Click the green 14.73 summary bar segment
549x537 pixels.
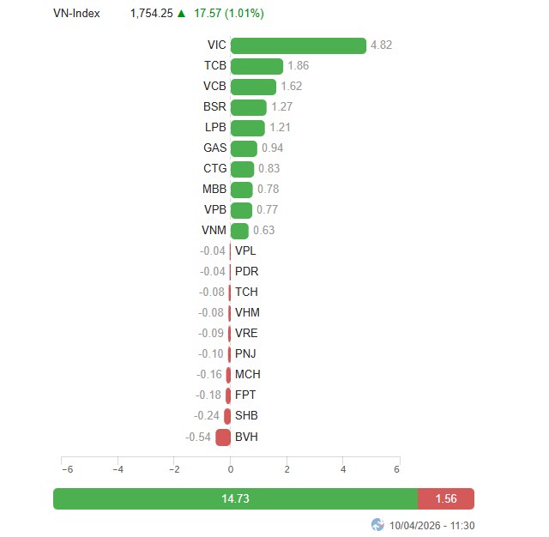235,498
